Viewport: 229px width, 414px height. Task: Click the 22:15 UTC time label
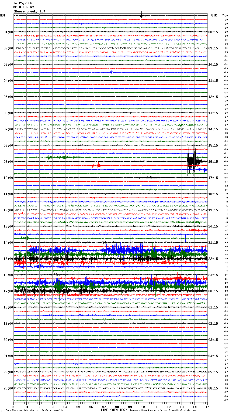click(x=213, y=259)
